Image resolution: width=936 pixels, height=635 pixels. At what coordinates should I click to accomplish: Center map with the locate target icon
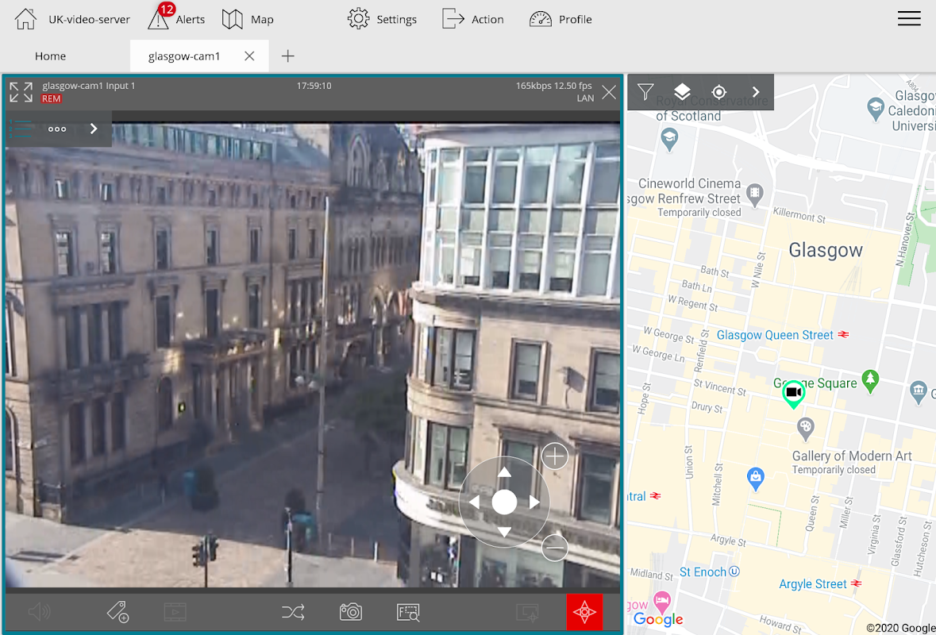pyautogui.click(x=718, y=92)
